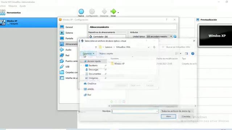Click the scrollbar right arrow
This screenshot has height=130, width=232.
point(195,106)
